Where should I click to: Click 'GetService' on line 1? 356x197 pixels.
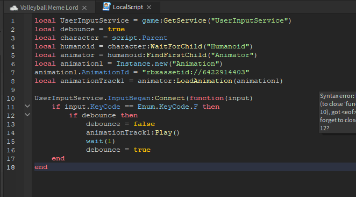[x=185, y=20]
